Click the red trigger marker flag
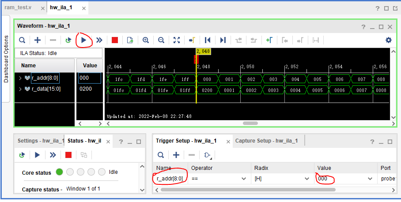401x202 pixels. click(196, 59)
